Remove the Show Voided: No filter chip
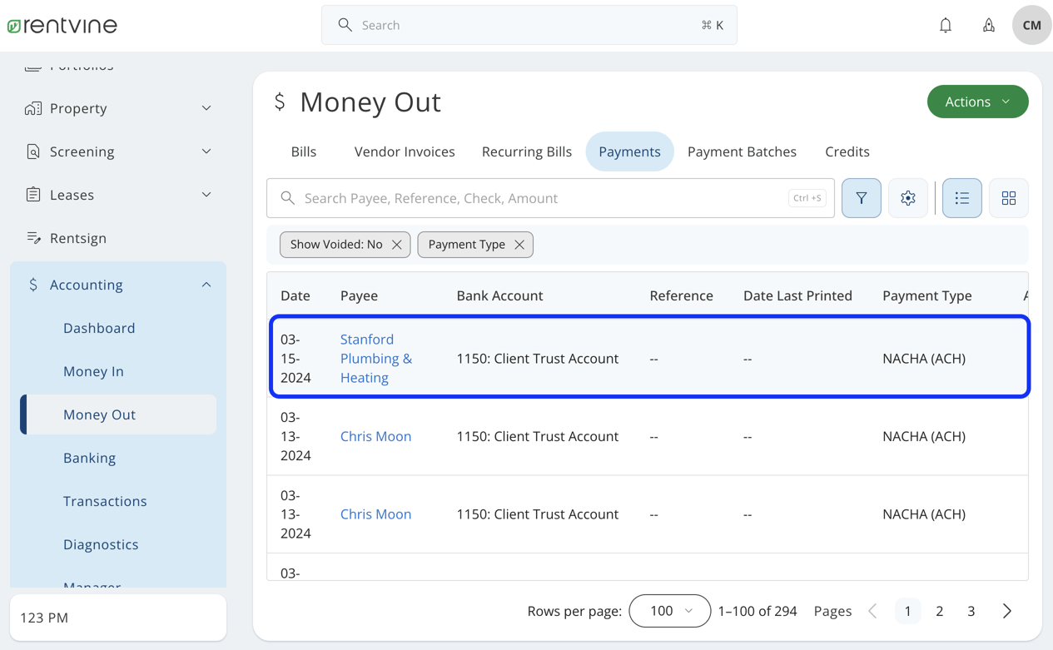The width and height of the screenshot is (1053, 650). coord(397,245)
